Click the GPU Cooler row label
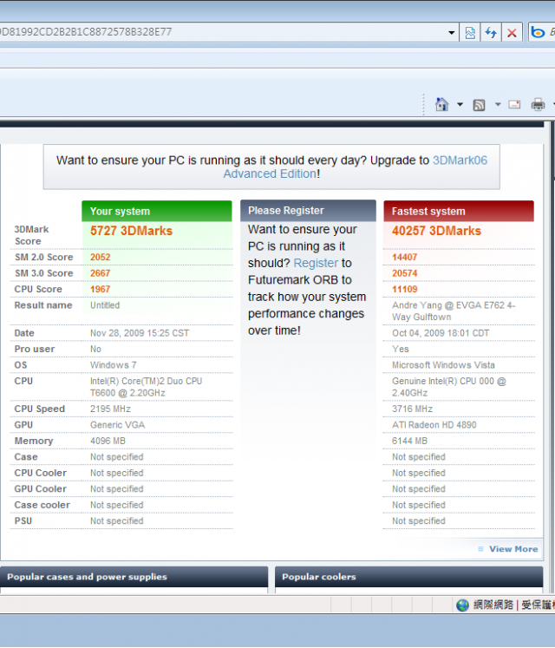Screen dimensions: 555x648 40,489
